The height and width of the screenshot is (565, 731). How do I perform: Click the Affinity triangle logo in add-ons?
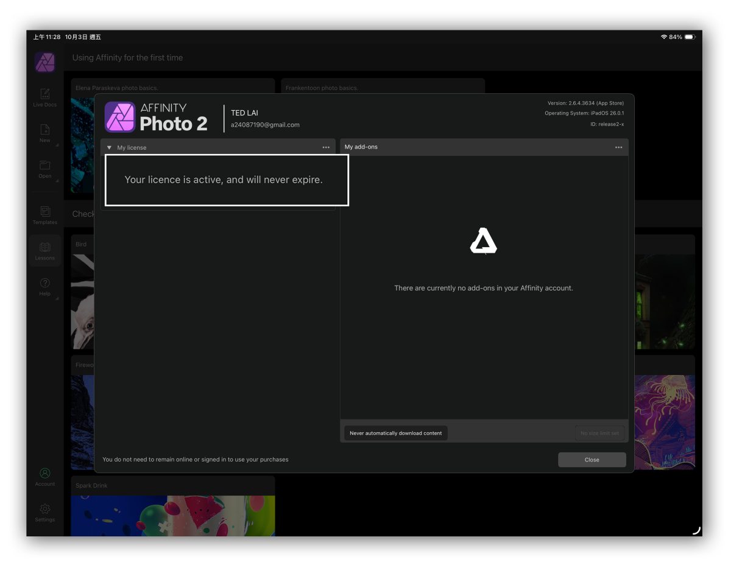(x=484, y=241)
